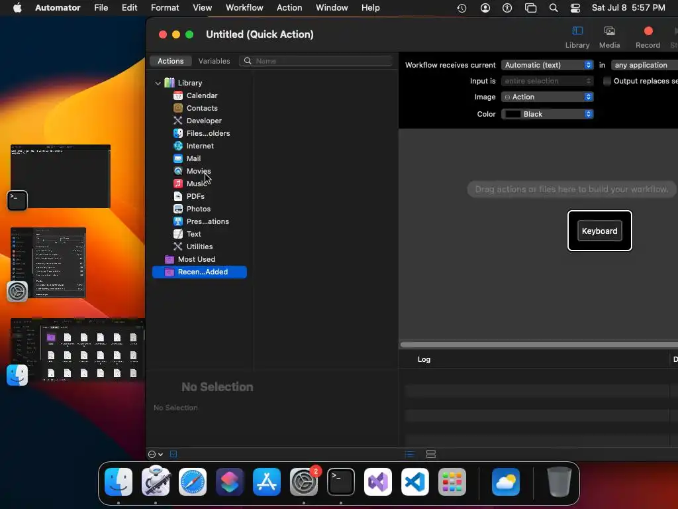
Task: Open Spotlight search in menu bar
Action: point(553,8)
